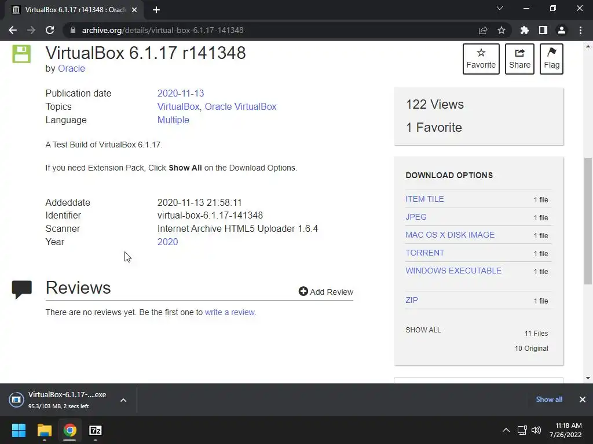Screen dimensions: 593x444
Task: Open the 2020 year link
Action: (167, 242)
